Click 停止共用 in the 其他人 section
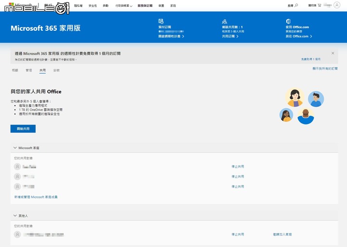Screen dimensions: 347x247 point(238,235)
